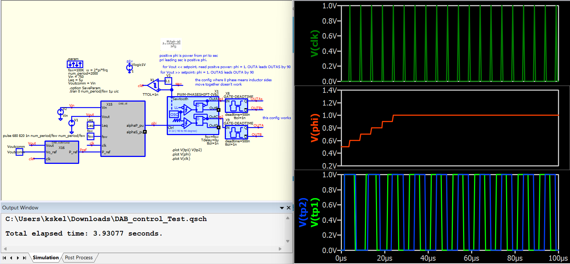Select the Schmitt buffer Y1 symbol
Screen dimensions: 570x264
click(154, 86)
